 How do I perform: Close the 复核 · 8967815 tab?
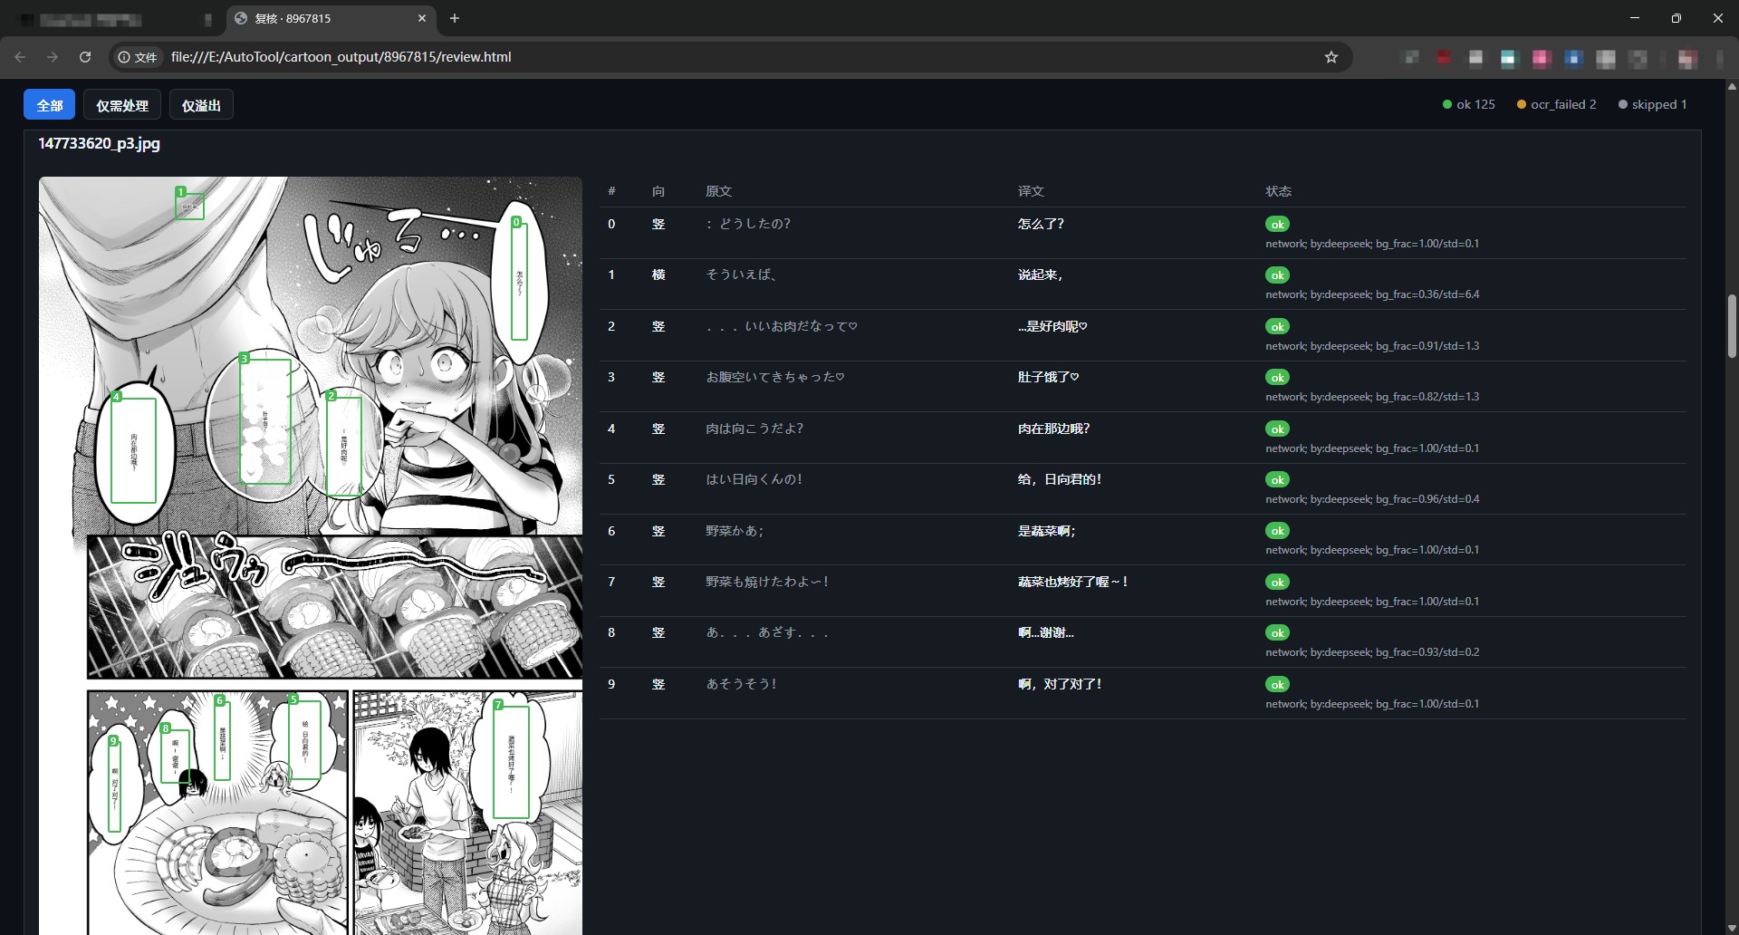422,18
